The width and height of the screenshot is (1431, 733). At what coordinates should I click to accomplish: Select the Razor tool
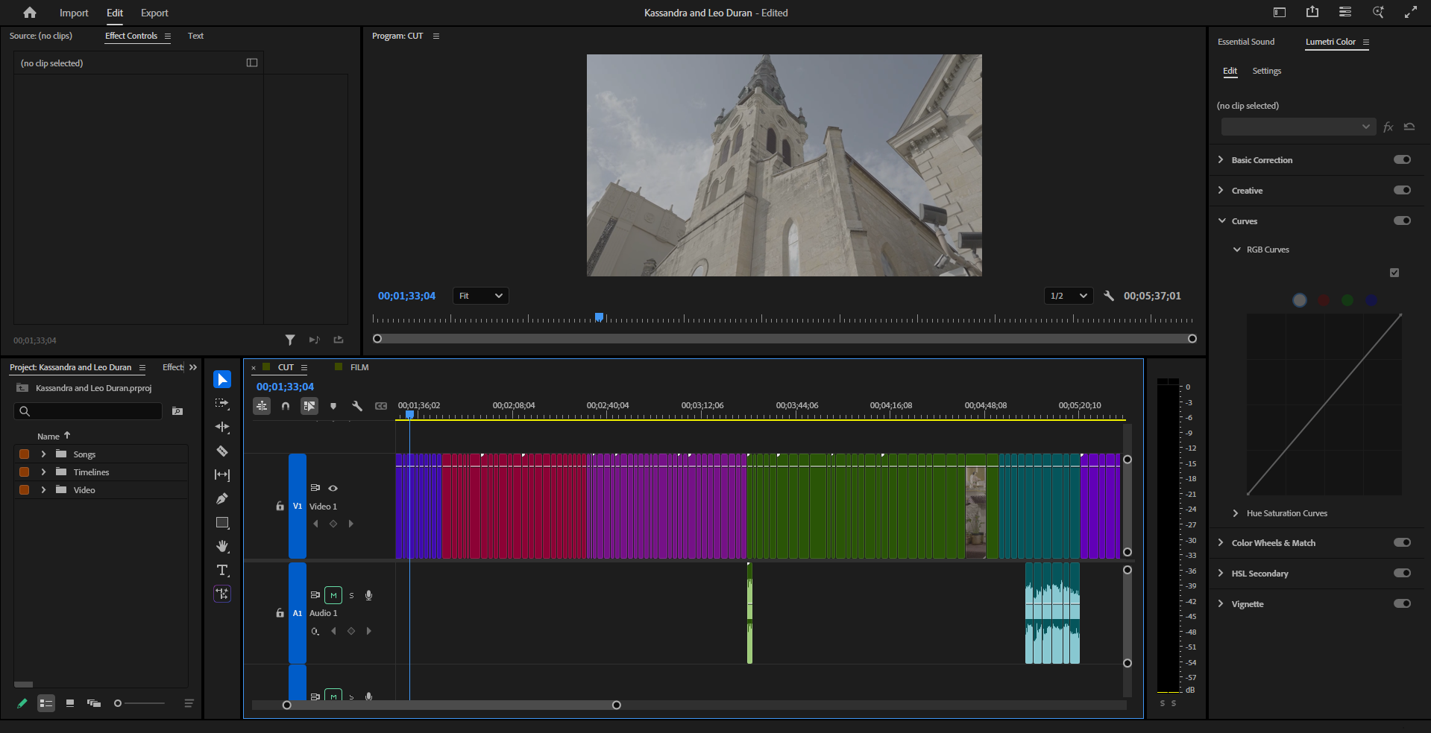click(222, 451)
